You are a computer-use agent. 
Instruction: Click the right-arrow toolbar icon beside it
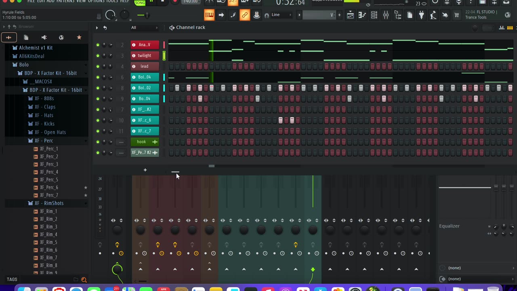point(221,15)
